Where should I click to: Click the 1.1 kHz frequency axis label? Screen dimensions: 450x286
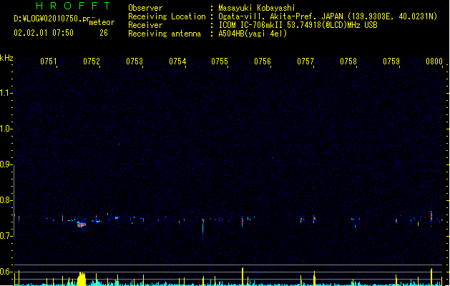(x=6, y=93)
